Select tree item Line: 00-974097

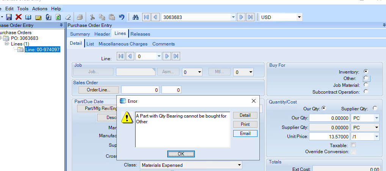tap(42, 49)
